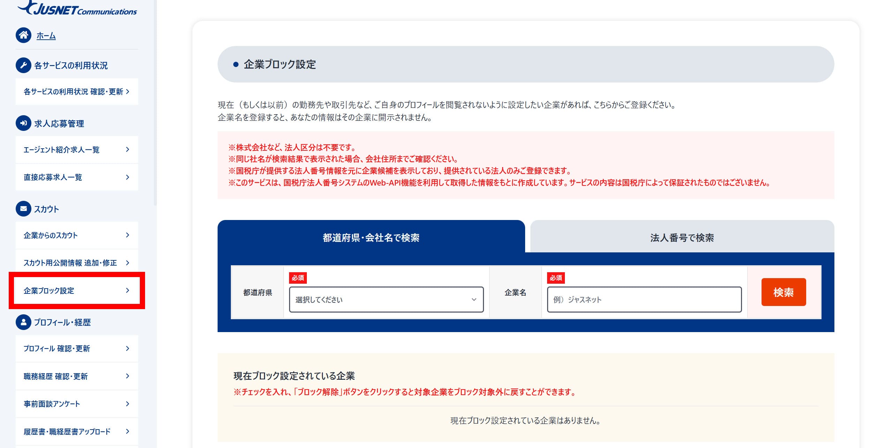
Task: Click the 必須 badge above 都道府県 dropdown
Action: tap(298, 278)
